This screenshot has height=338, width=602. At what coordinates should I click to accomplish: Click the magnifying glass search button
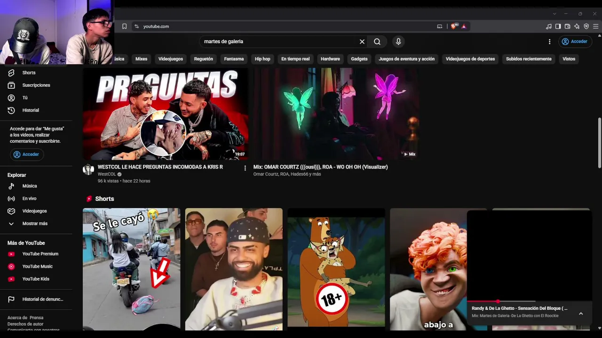tap(377, 41)
